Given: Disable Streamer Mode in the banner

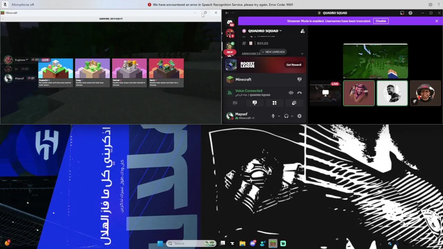Looking at the screenshot, I should coord(381,21).
